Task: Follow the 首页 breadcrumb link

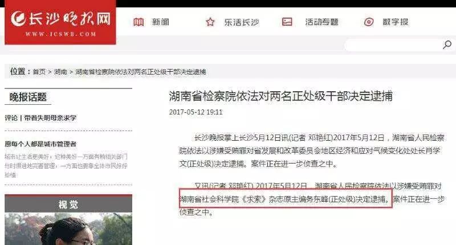Action: click(39, 72)
